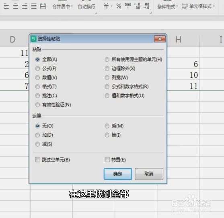Select 乘(M) operation option

coord(114,126)
